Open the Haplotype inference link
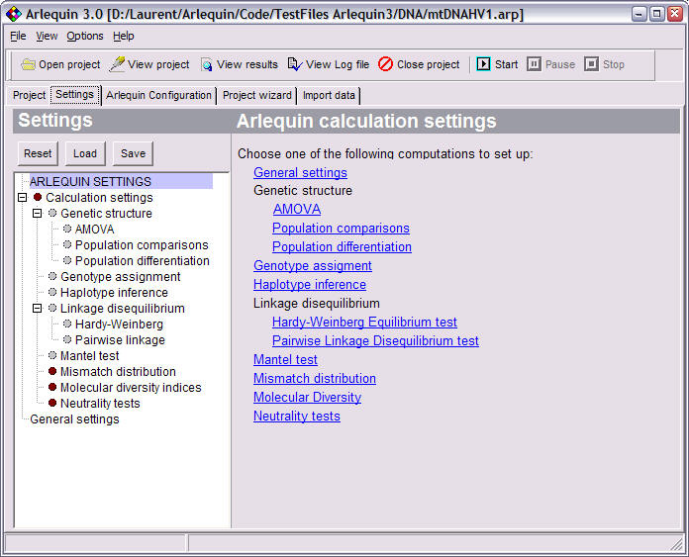Viewport: 689px width, 557px height. 310,285
